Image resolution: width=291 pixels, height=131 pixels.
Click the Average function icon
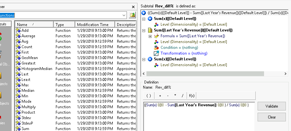[18, 36]
